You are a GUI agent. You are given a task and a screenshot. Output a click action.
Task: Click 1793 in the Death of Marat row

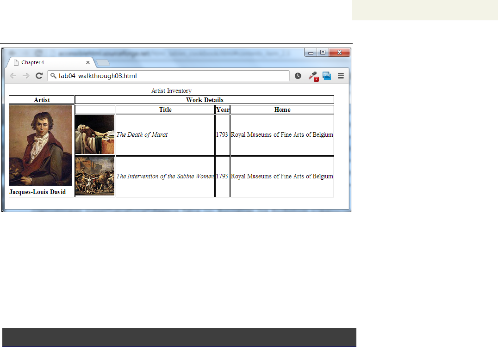pyautogui.click(x=222, y=135)
